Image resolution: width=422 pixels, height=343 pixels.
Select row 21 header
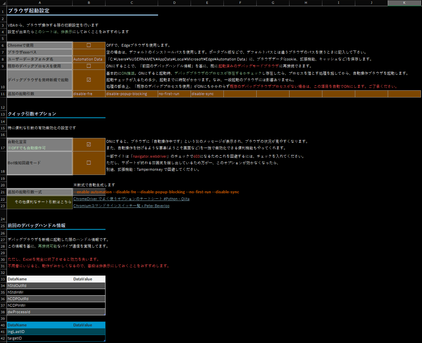(3, 192)
